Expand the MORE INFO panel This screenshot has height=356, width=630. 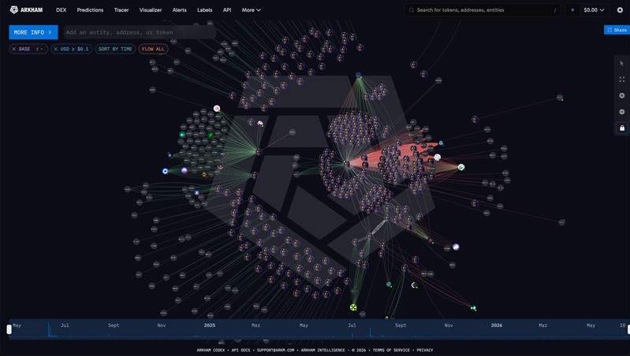[33, 32]
